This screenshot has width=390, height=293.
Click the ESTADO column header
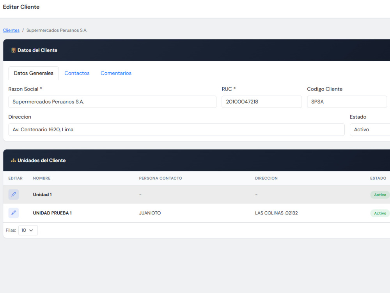pos(378,178)
